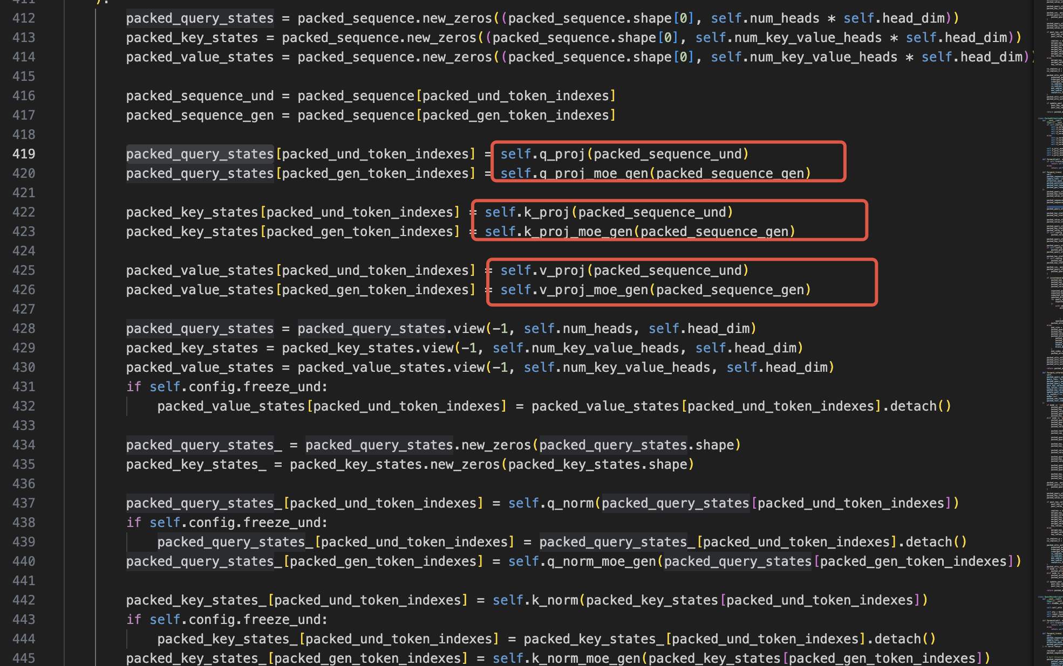Click line number 412 in the gutter
Image resolution: width=1063 pixels, height=666 pixels.
24,18
